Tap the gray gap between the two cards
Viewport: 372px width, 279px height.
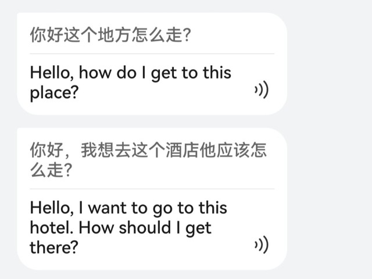point(151,121)
